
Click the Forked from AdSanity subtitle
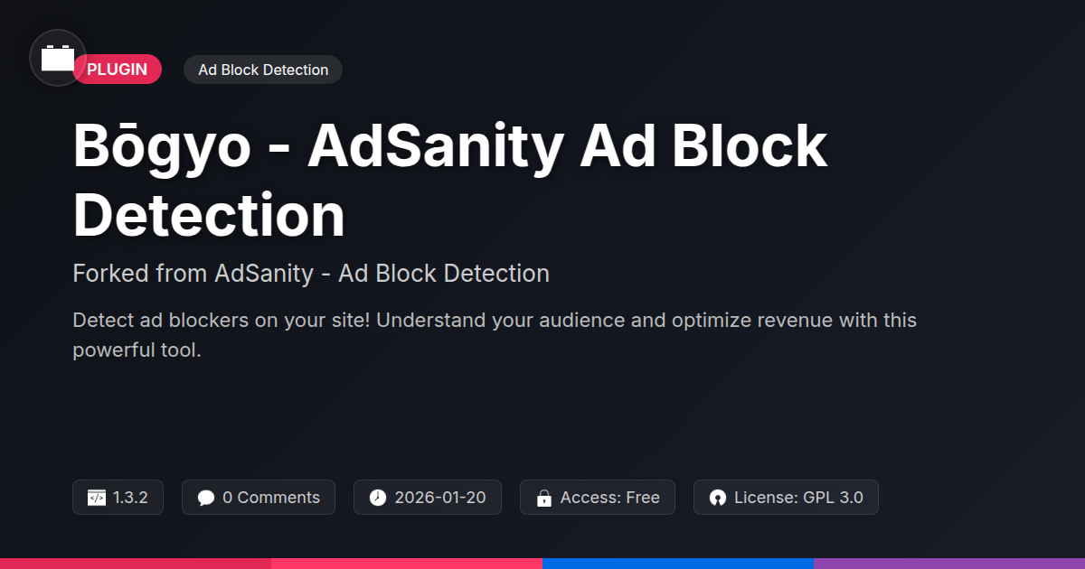[311, 273]
